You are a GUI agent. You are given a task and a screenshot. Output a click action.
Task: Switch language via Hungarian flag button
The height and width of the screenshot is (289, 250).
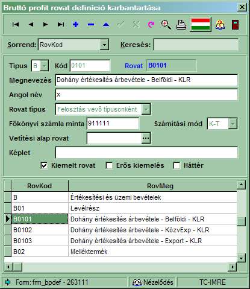point(201,25)
